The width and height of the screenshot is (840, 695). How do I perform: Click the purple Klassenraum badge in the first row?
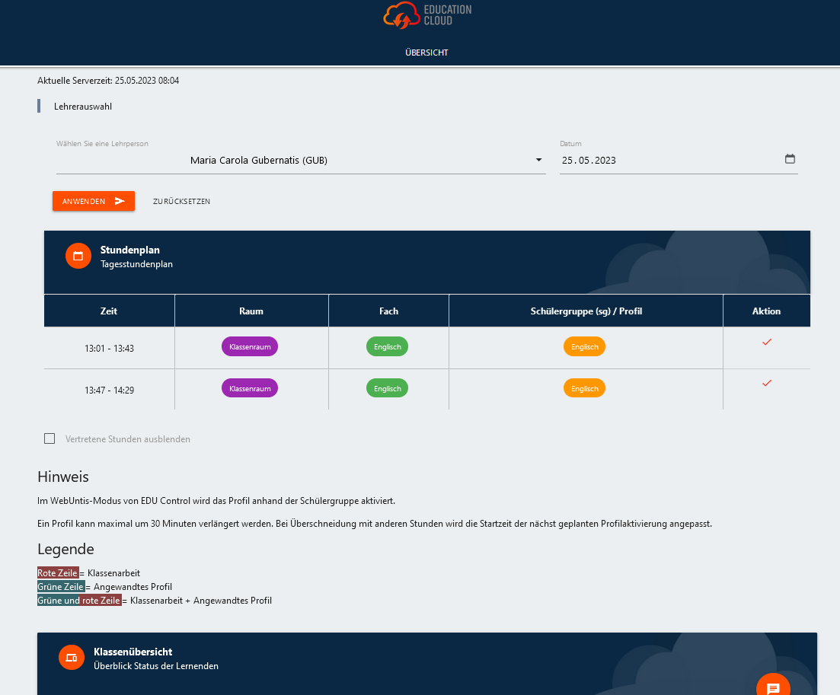click(249, 346)
